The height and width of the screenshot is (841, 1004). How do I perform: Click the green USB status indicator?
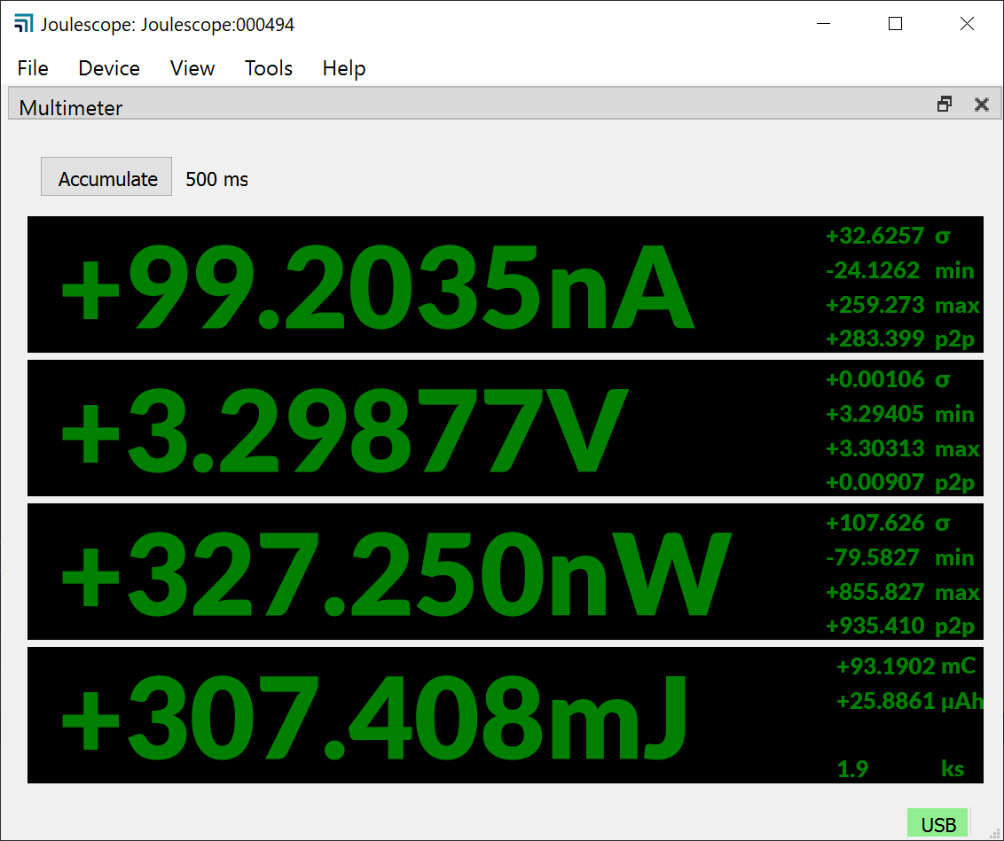[x=938, y=824]
